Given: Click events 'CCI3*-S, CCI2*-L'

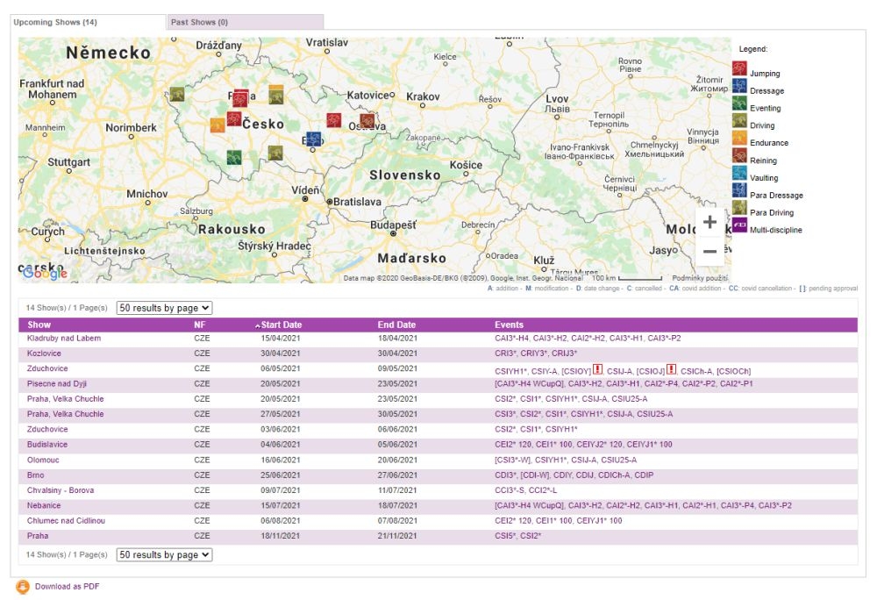Looking at the screenshot, I should 525,489.
